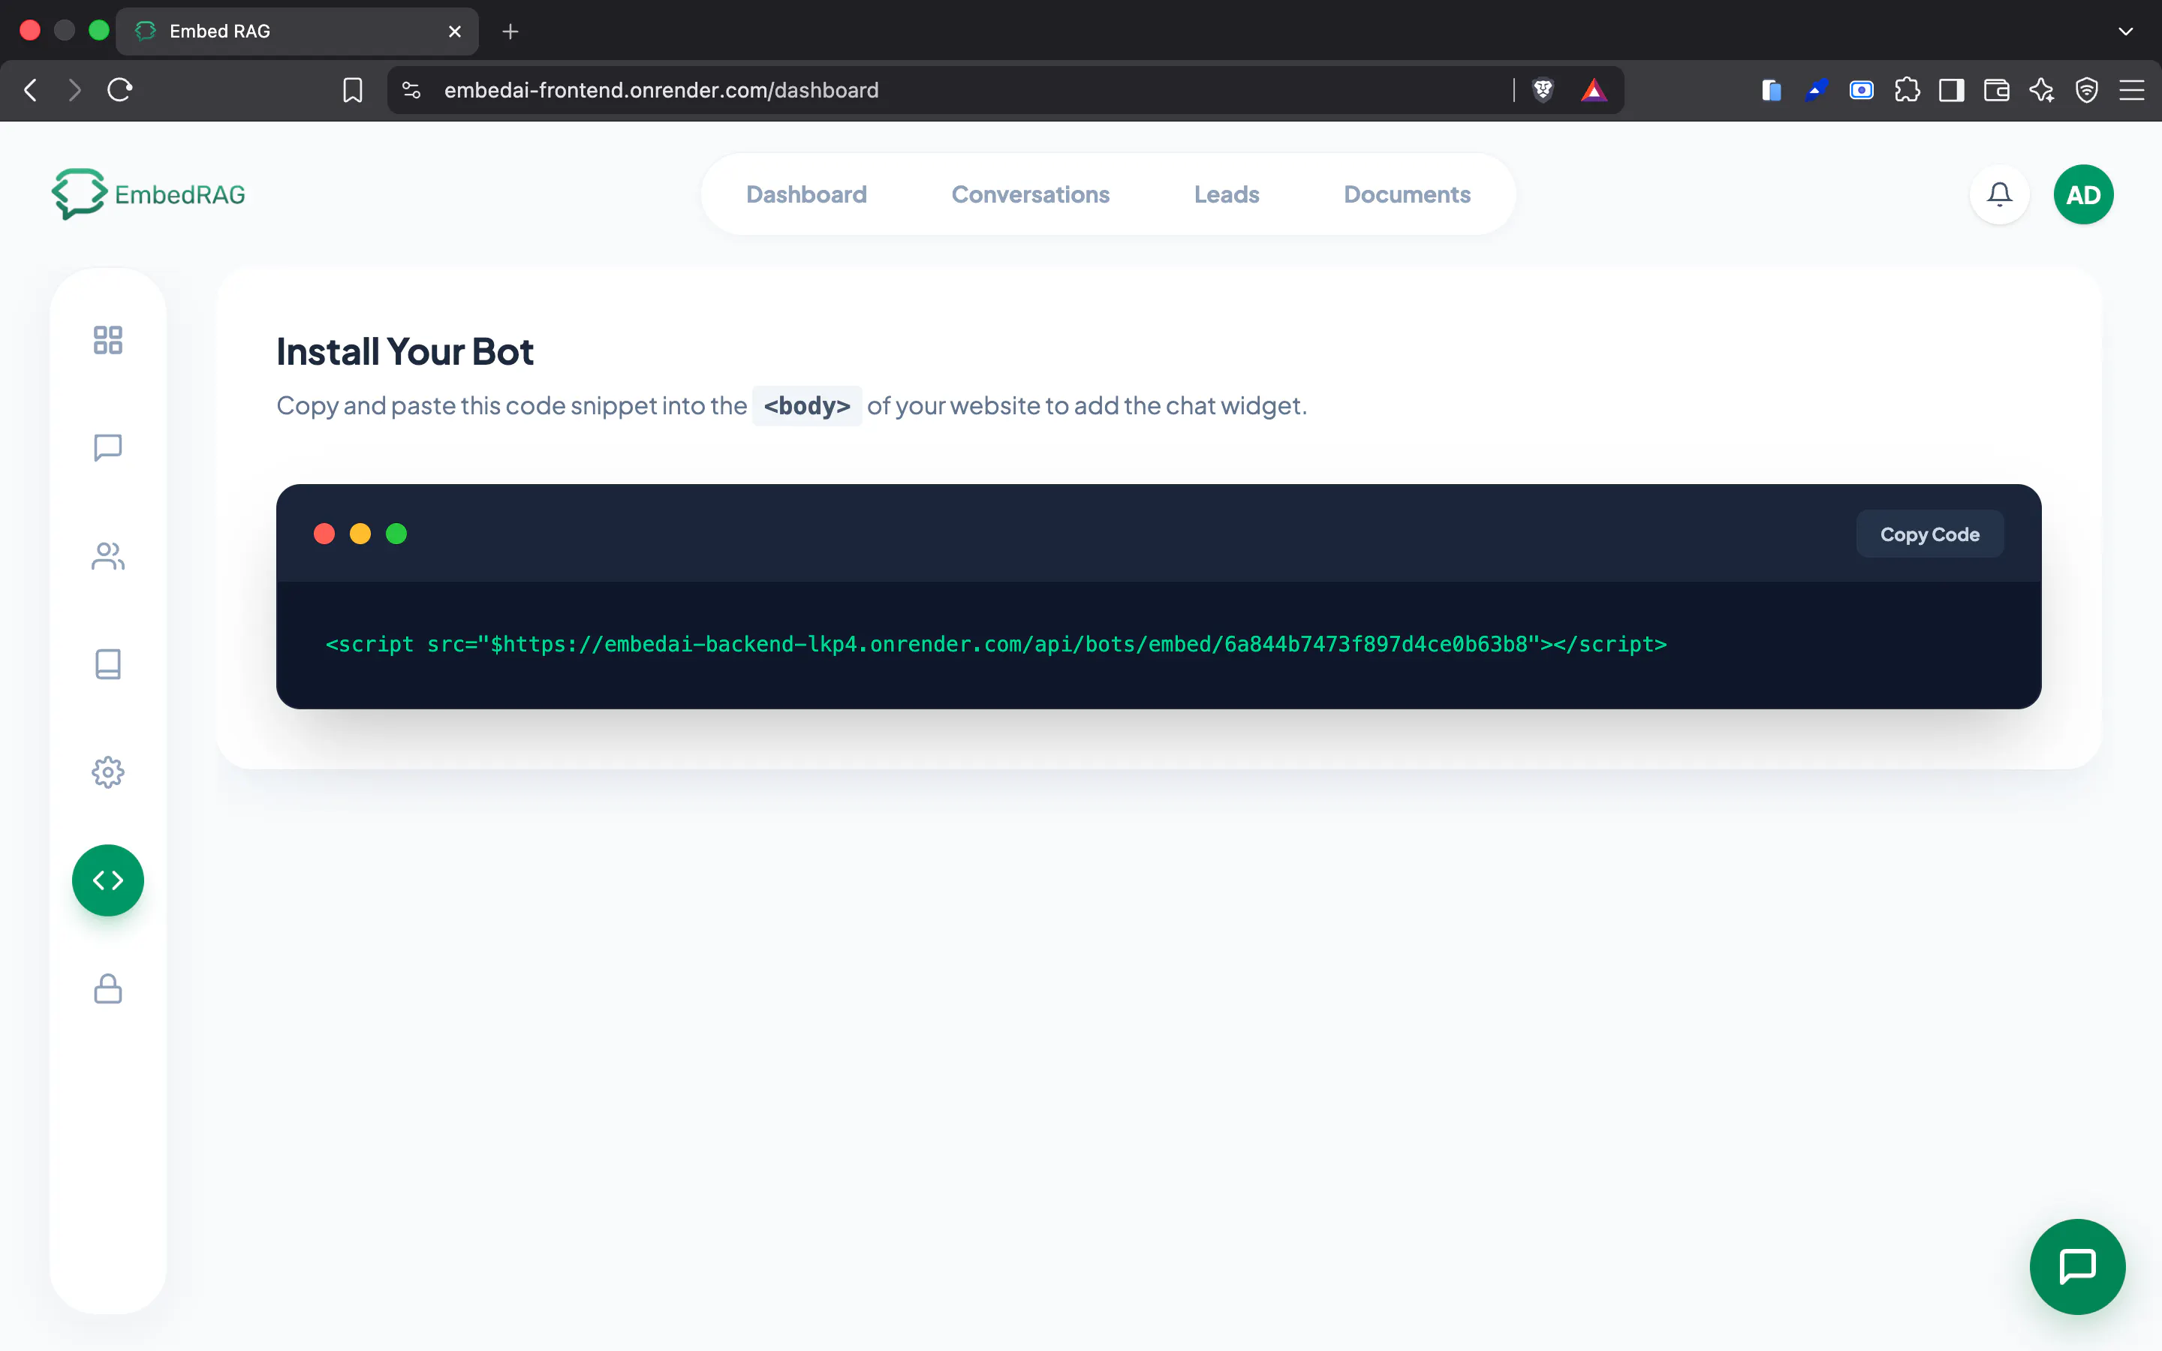
Task: Click the blue screenshot extension icon
Action: (x=1862, y=90)
